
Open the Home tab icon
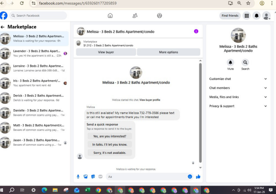(110, 16)
